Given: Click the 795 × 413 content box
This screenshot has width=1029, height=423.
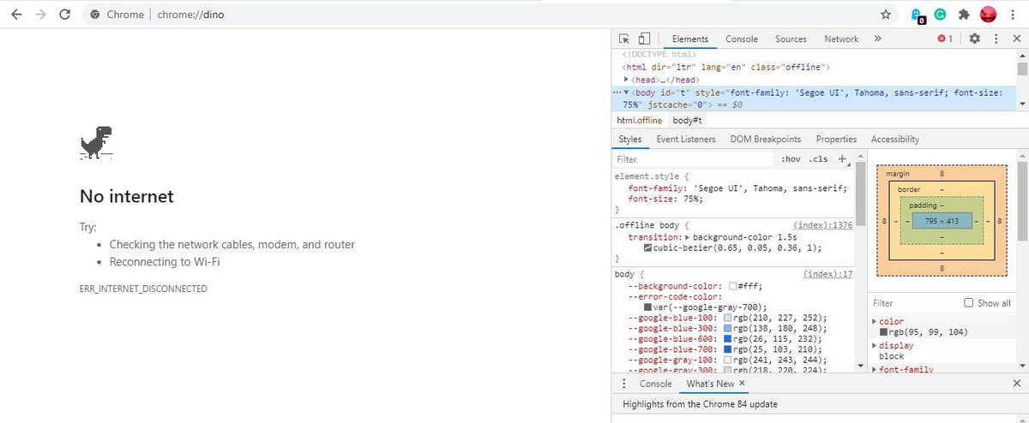Looking at the screenshot, I should coord(942,221).
